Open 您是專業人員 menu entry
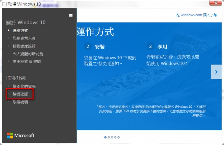This screenshot has height=145, width=224. click(24, 38)
